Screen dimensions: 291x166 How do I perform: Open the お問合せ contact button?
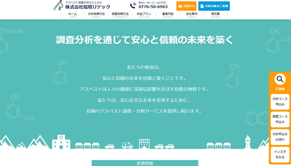(x=186, y=6)
